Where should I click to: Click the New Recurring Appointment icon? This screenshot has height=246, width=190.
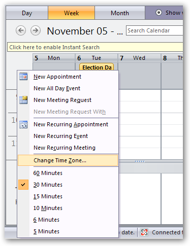[23, 124]
